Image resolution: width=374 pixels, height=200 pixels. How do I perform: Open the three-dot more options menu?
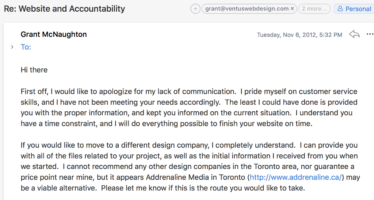click(x=370, y=34)
